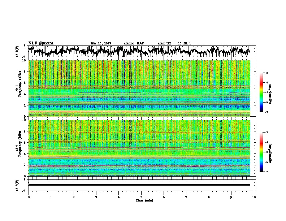Click inside the ch.2 spectrogram panel

coord(139,148)
